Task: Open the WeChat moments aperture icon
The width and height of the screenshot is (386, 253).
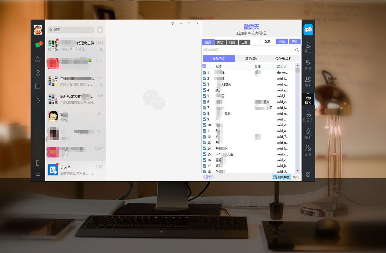Action: (38, 101)
